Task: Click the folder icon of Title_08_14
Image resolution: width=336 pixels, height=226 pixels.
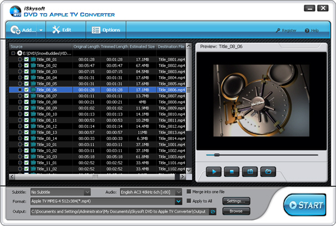Action: click(x=33, y=138)
